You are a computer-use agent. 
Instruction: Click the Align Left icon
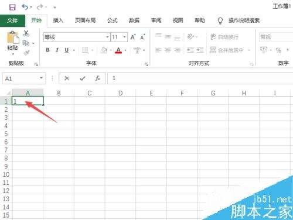pyautogui.click(x=158, y=50)
